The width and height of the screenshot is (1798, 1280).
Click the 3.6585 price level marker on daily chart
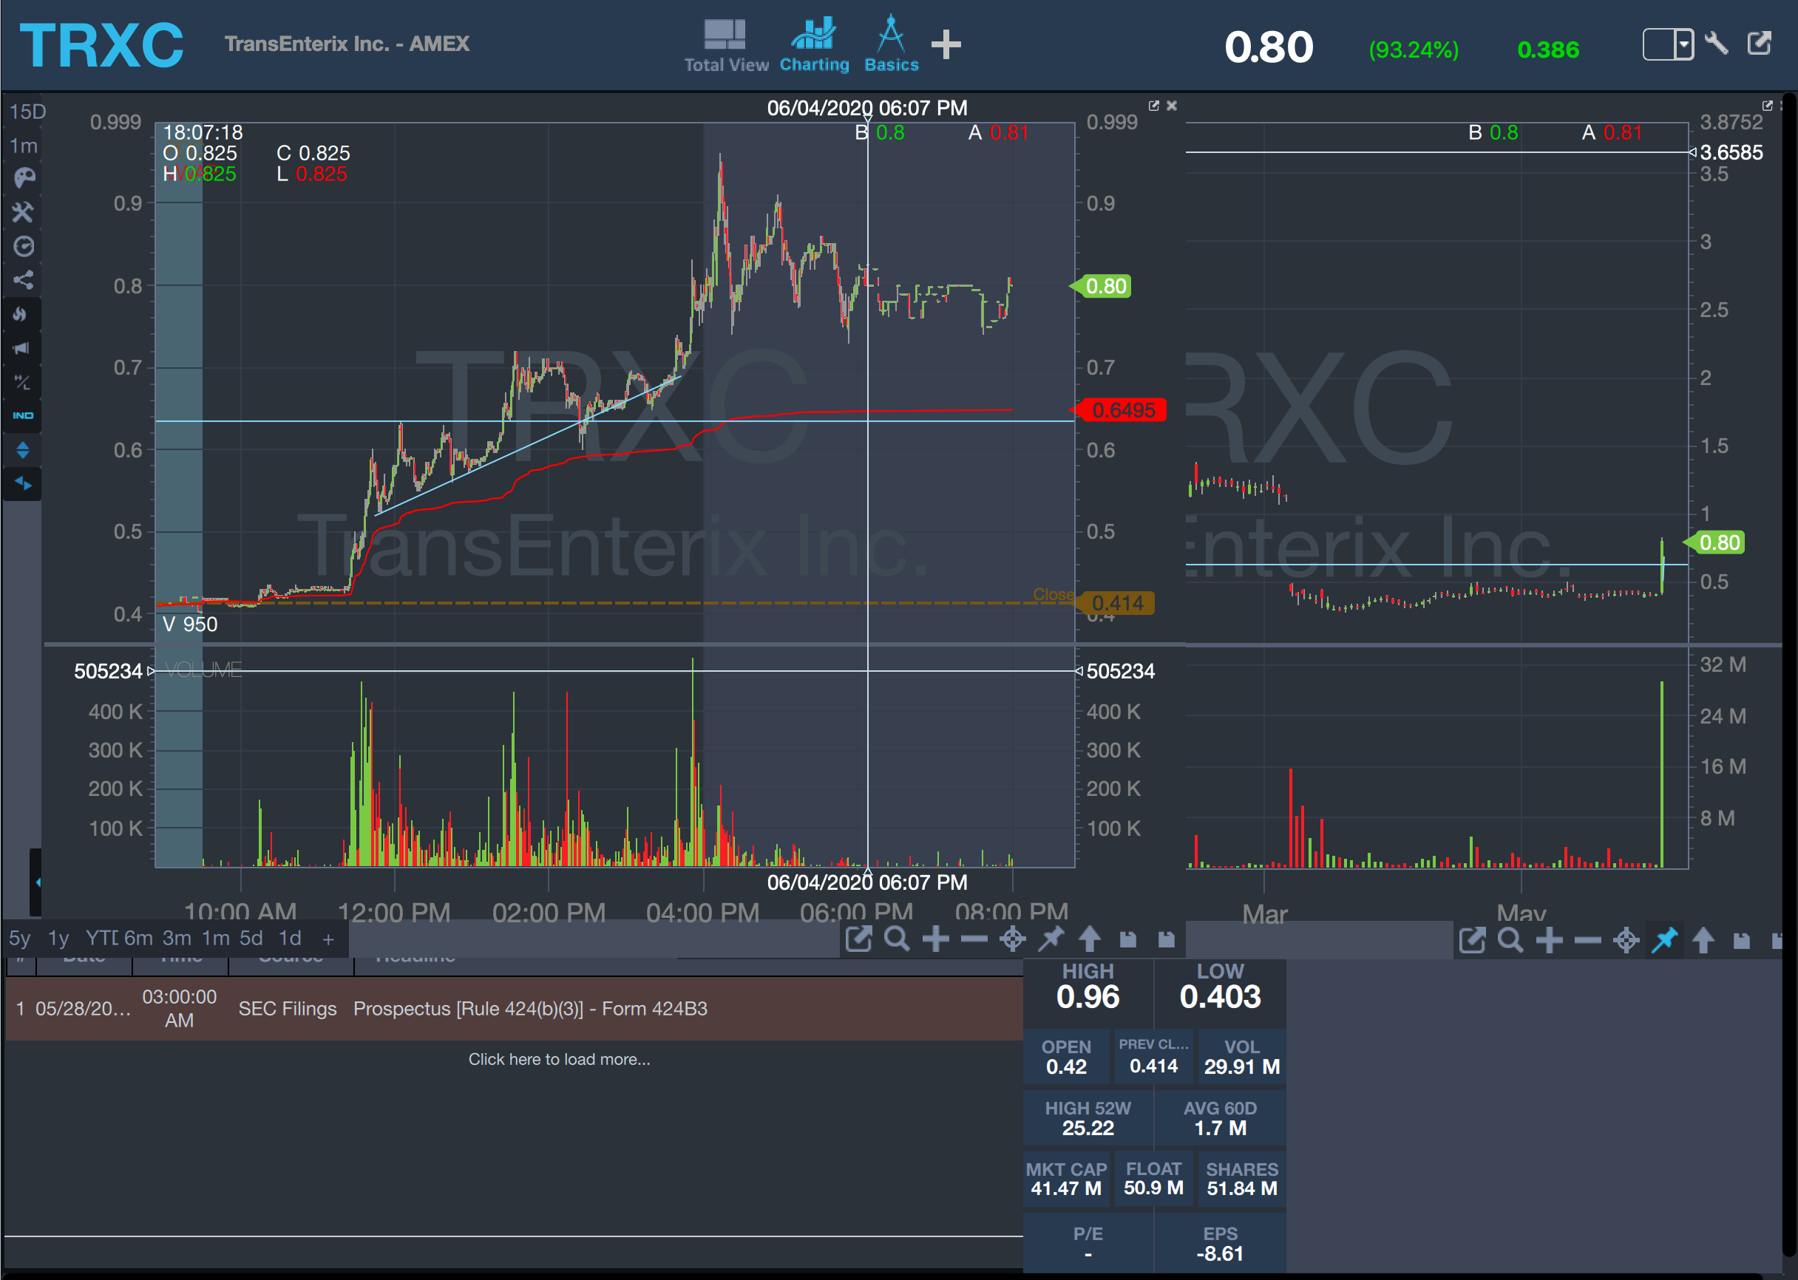[x=1730, y=152]
